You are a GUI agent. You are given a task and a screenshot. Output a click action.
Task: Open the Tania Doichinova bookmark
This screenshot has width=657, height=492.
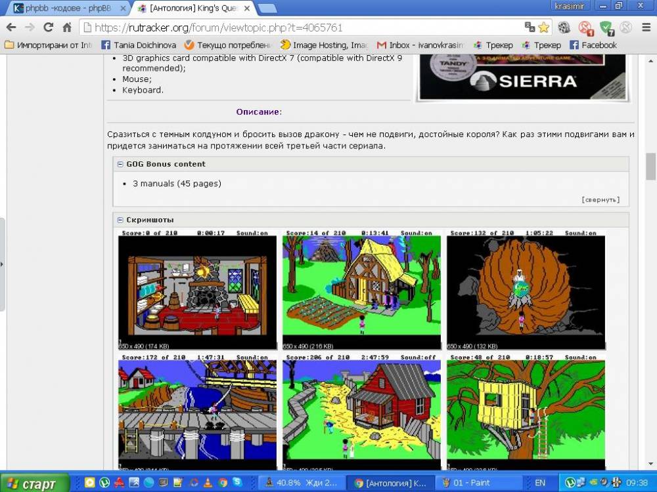pyautogui.click(x=139, y=45)
